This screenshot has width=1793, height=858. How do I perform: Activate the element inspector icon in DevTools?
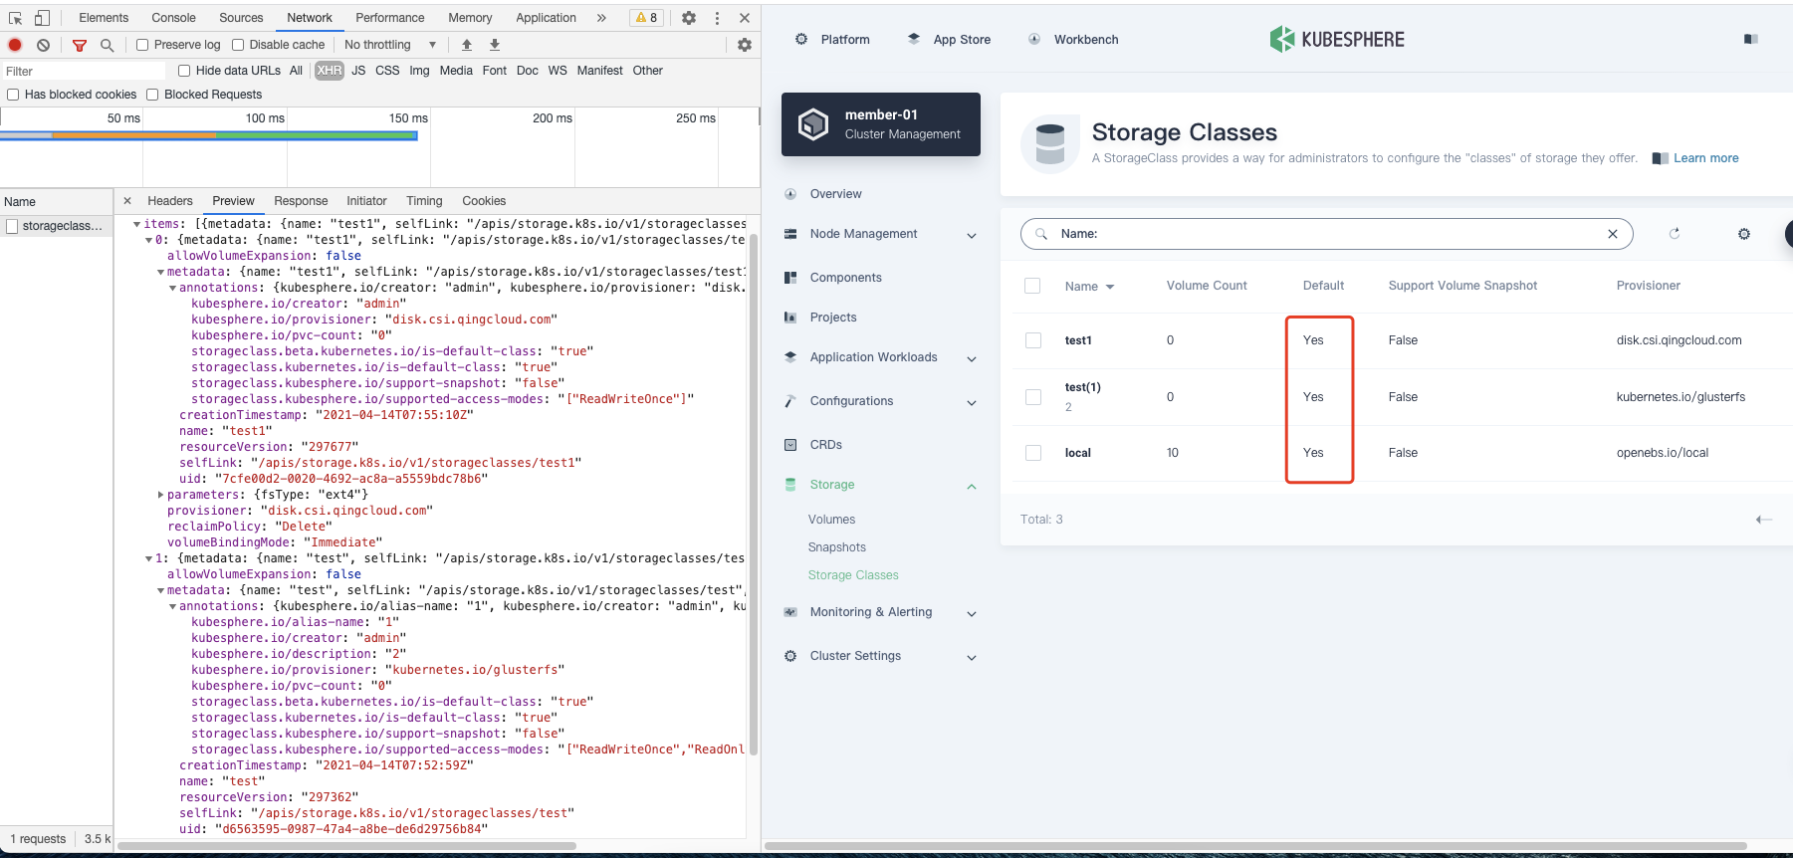coord(15,18)
